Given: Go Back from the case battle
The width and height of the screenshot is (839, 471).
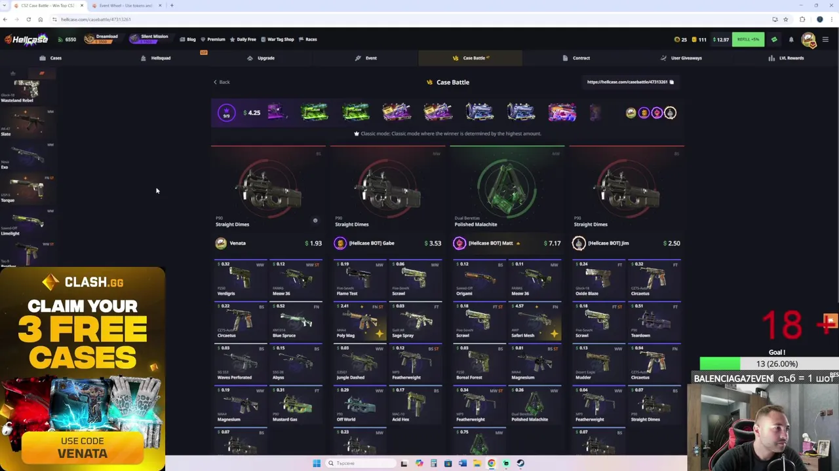Looking at the screenshot, I should click(x=222, y=82).
